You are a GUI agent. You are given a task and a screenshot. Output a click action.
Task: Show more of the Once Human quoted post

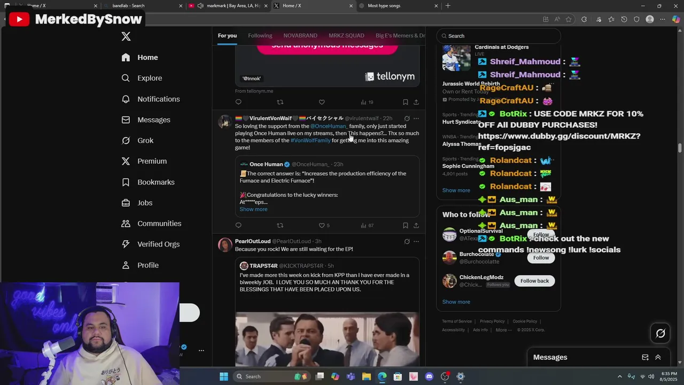[253, 210]
